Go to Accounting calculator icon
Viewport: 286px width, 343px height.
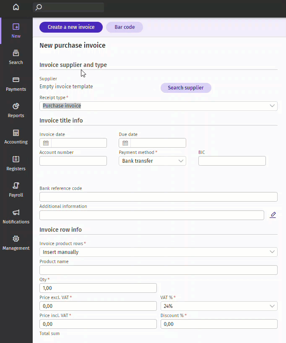pyautogui.click(x=16, y=133)
